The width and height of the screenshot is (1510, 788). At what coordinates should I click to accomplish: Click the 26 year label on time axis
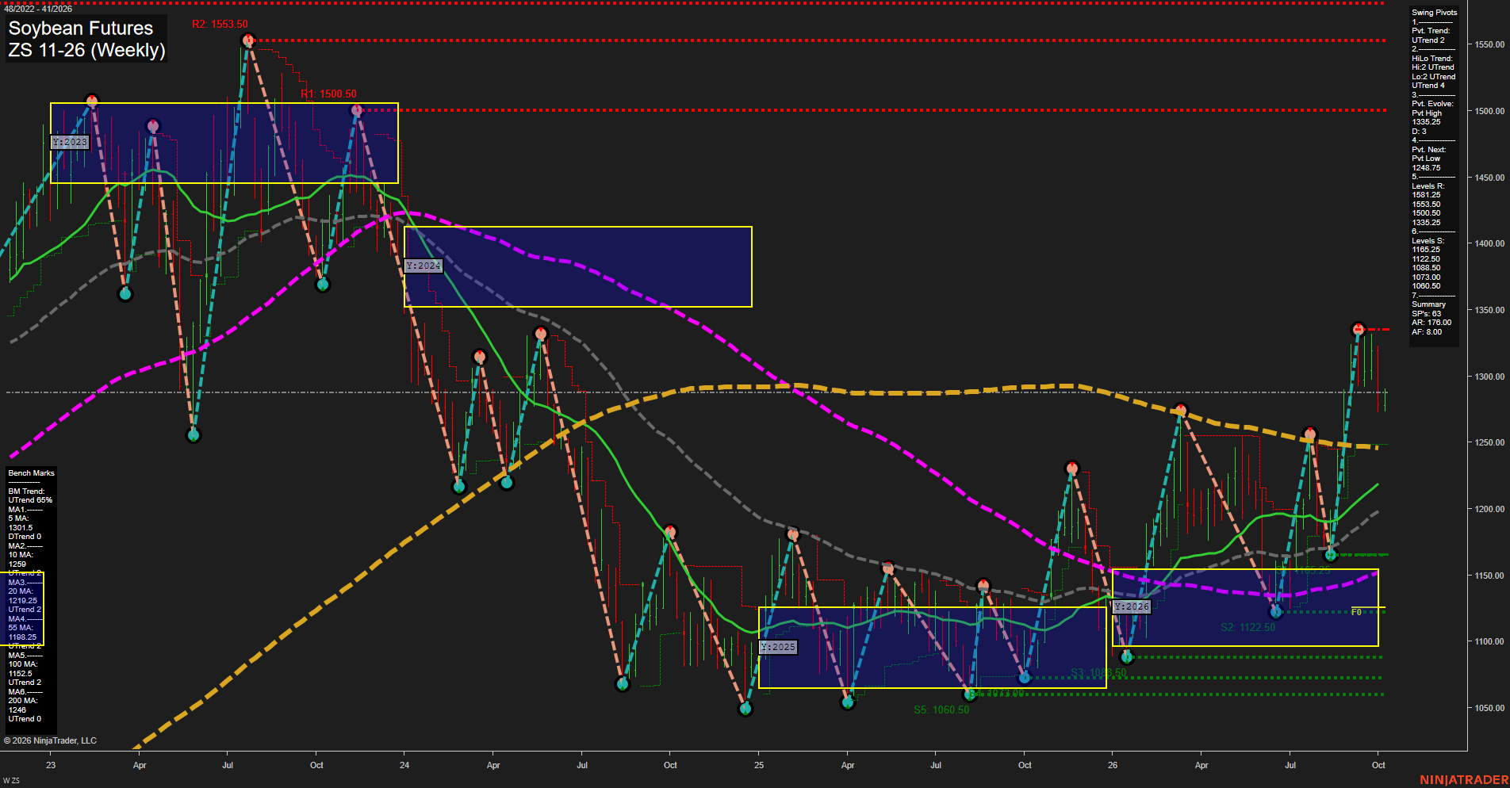[x=1113, y=765]
